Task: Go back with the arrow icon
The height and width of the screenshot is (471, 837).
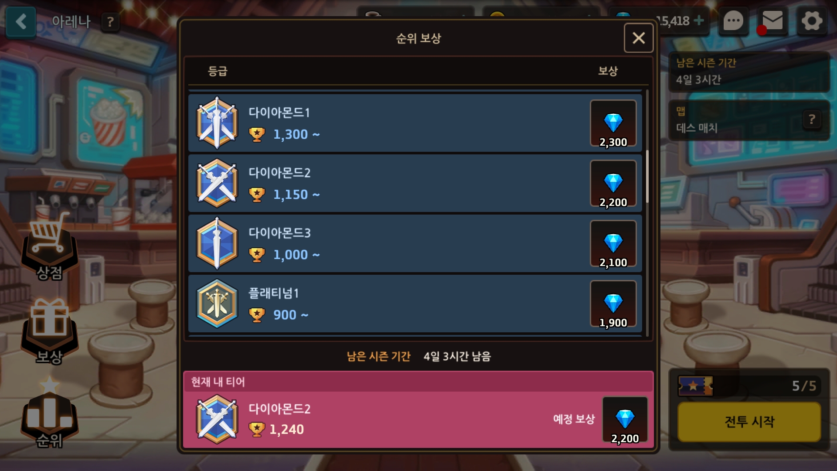Action: click(x=20, y=21)
